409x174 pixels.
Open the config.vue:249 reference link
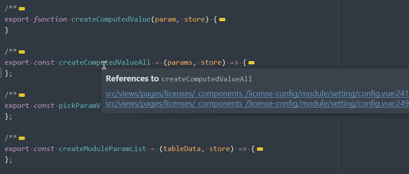click(x=257, y=103)
